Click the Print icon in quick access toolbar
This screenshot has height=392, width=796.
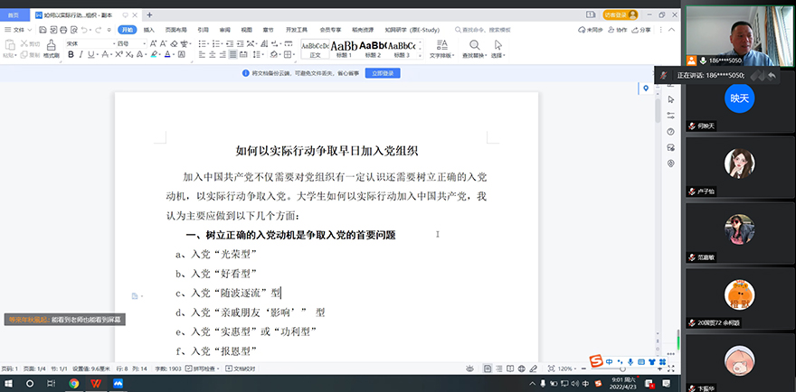(x=63, y=30)
